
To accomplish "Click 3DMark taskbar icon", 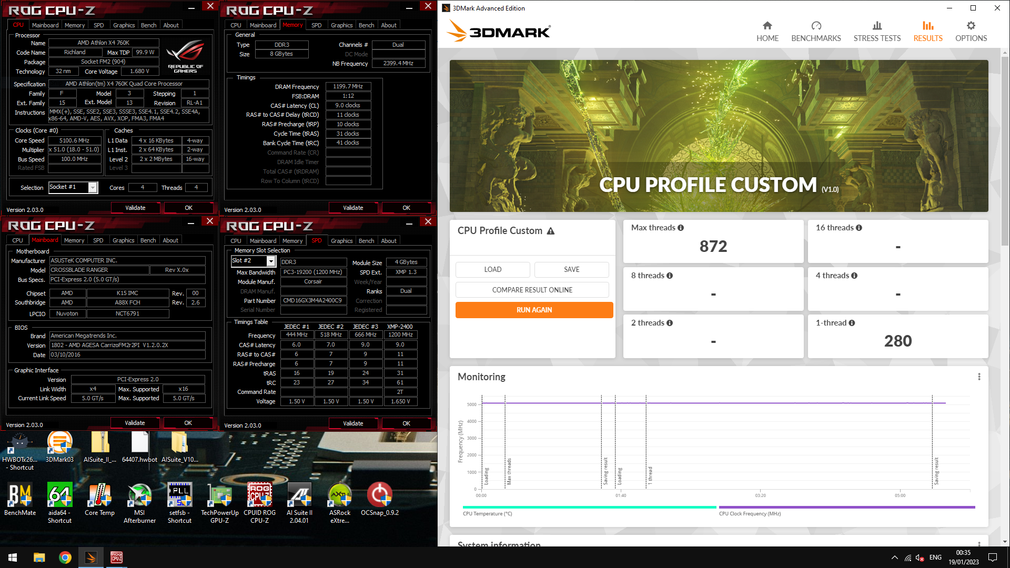I will point(91,557).
